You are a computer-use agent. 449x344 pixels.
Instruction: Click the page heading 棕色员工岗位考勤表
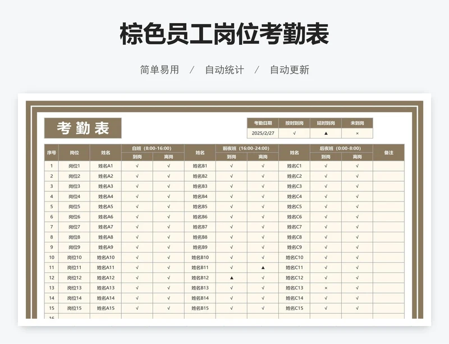pos(224,34)
